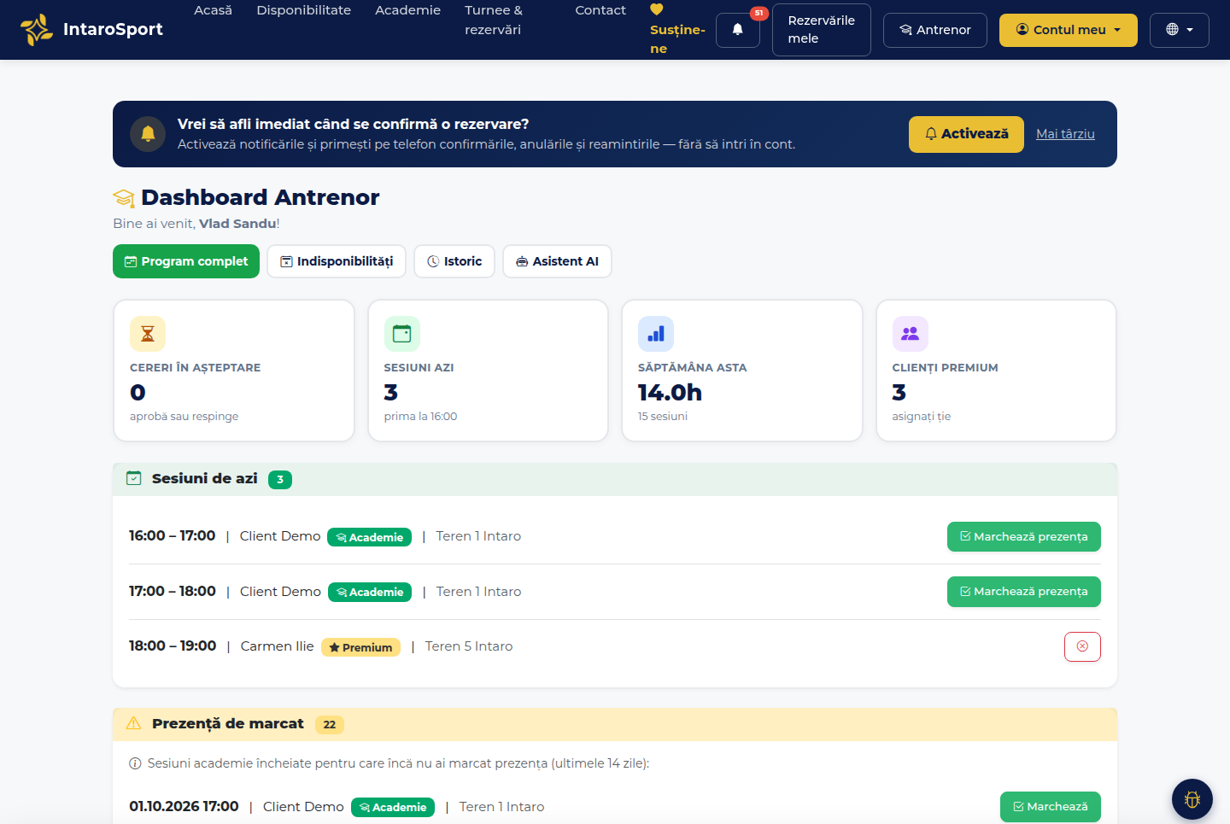1230x824 pixels.
Task: Click the 01.10.2026 17:00 date text
Action: coord(184,807)
